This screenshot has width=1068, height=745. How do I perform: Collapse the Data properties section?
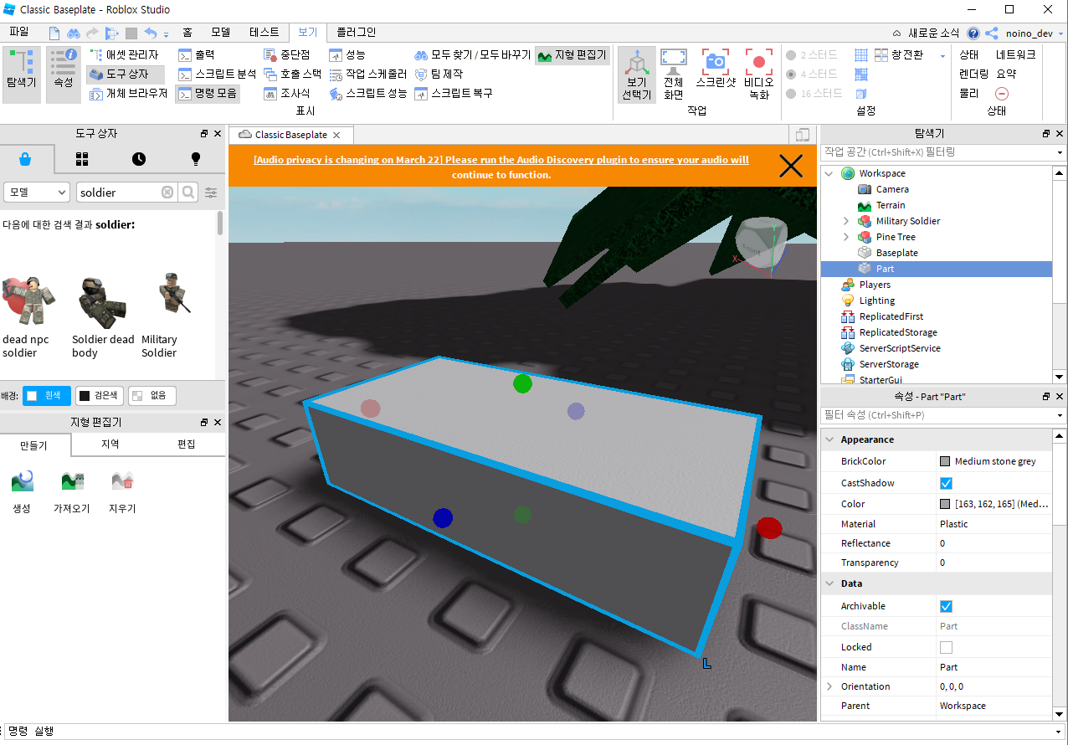(x=829, y=583)
